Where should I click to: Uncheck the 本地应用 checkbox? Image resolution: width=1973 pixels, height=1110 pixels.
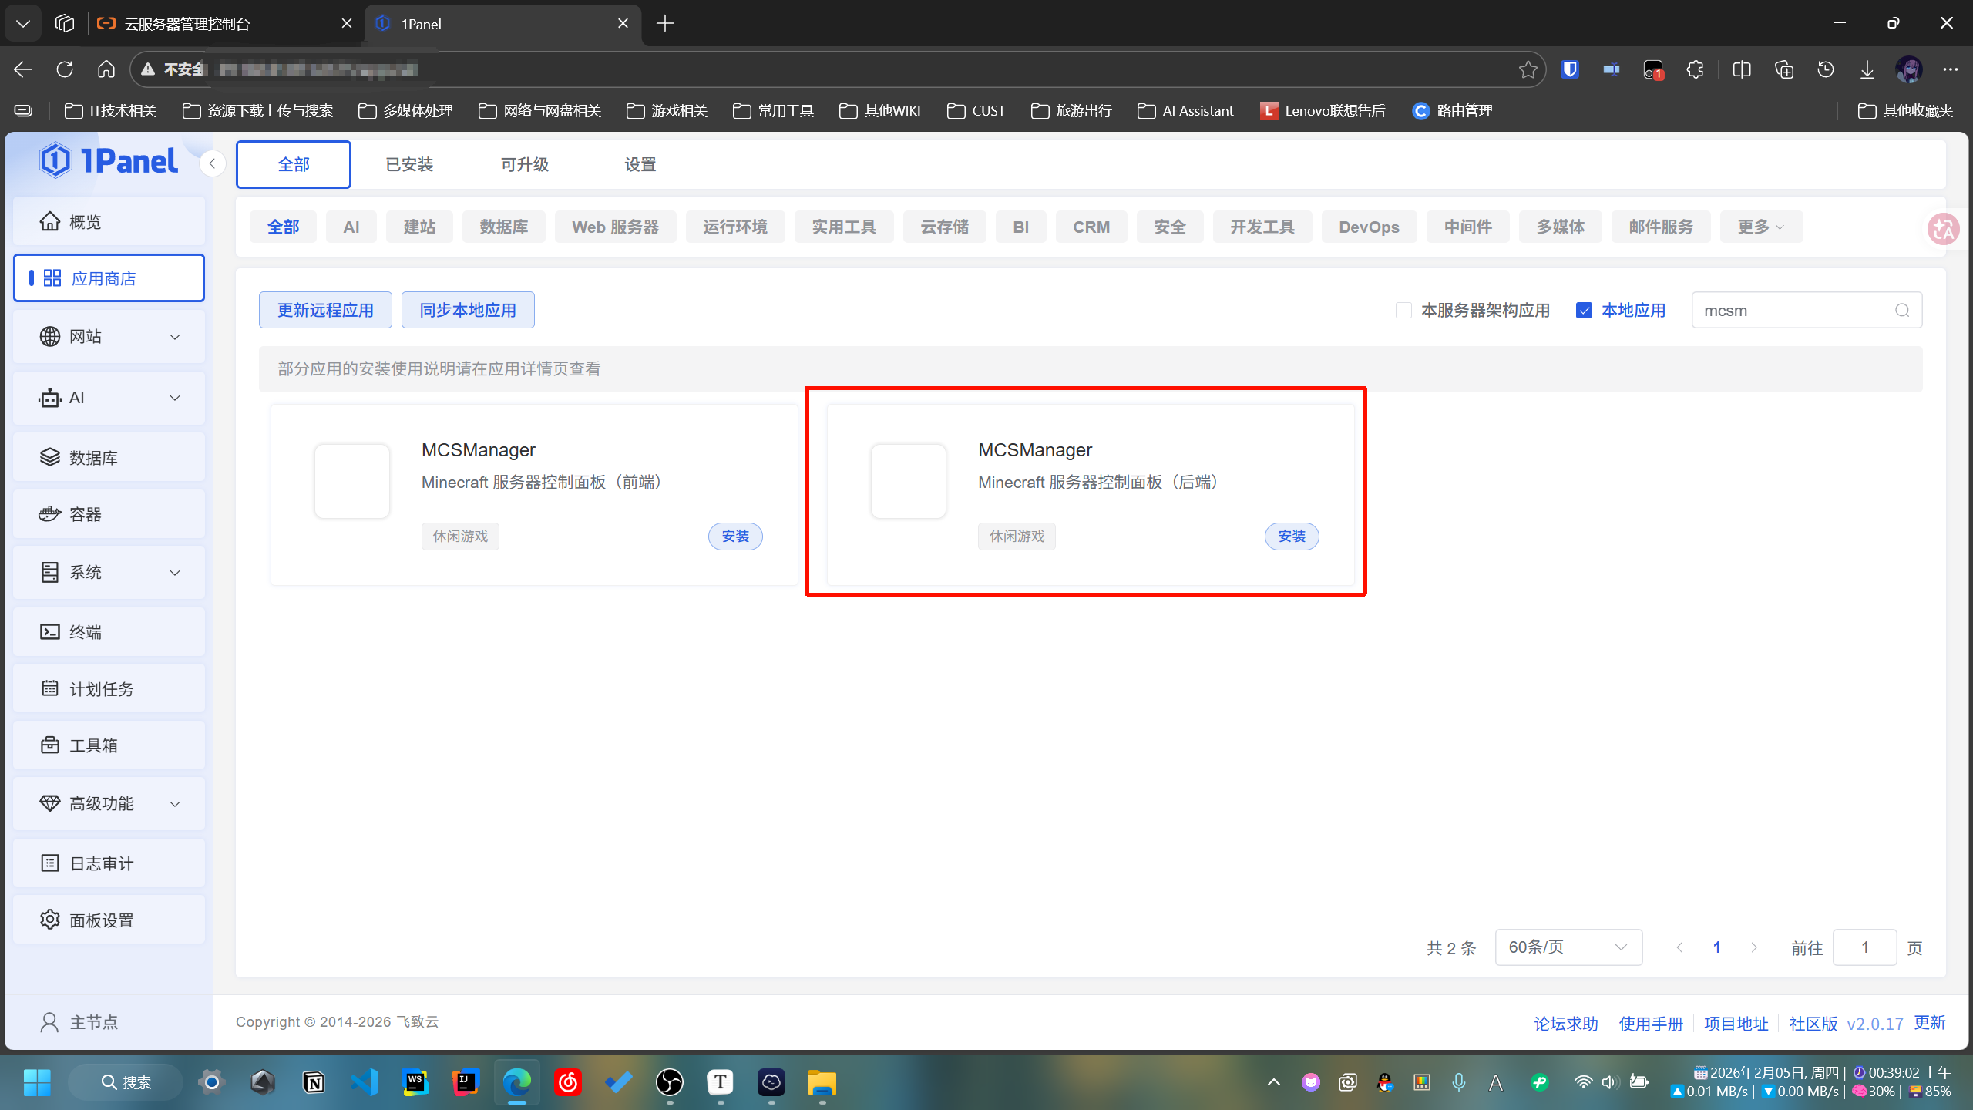coord(1584,311)
